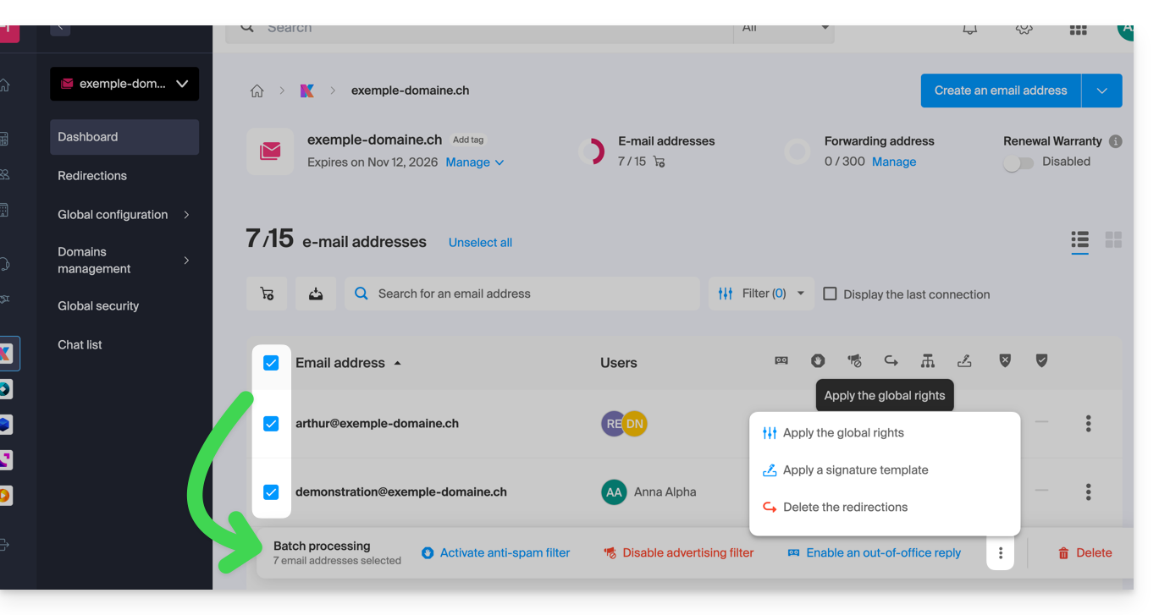Uncheck the arthur@exemple-domaine.ch row
Screen dimensions: 1159x615
coord(271,424)
